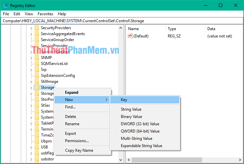The width and height of the screenshot is (244, 164).
Task: Create a new Binary Value
Action: pyautogui.click(x=145, y=117)
